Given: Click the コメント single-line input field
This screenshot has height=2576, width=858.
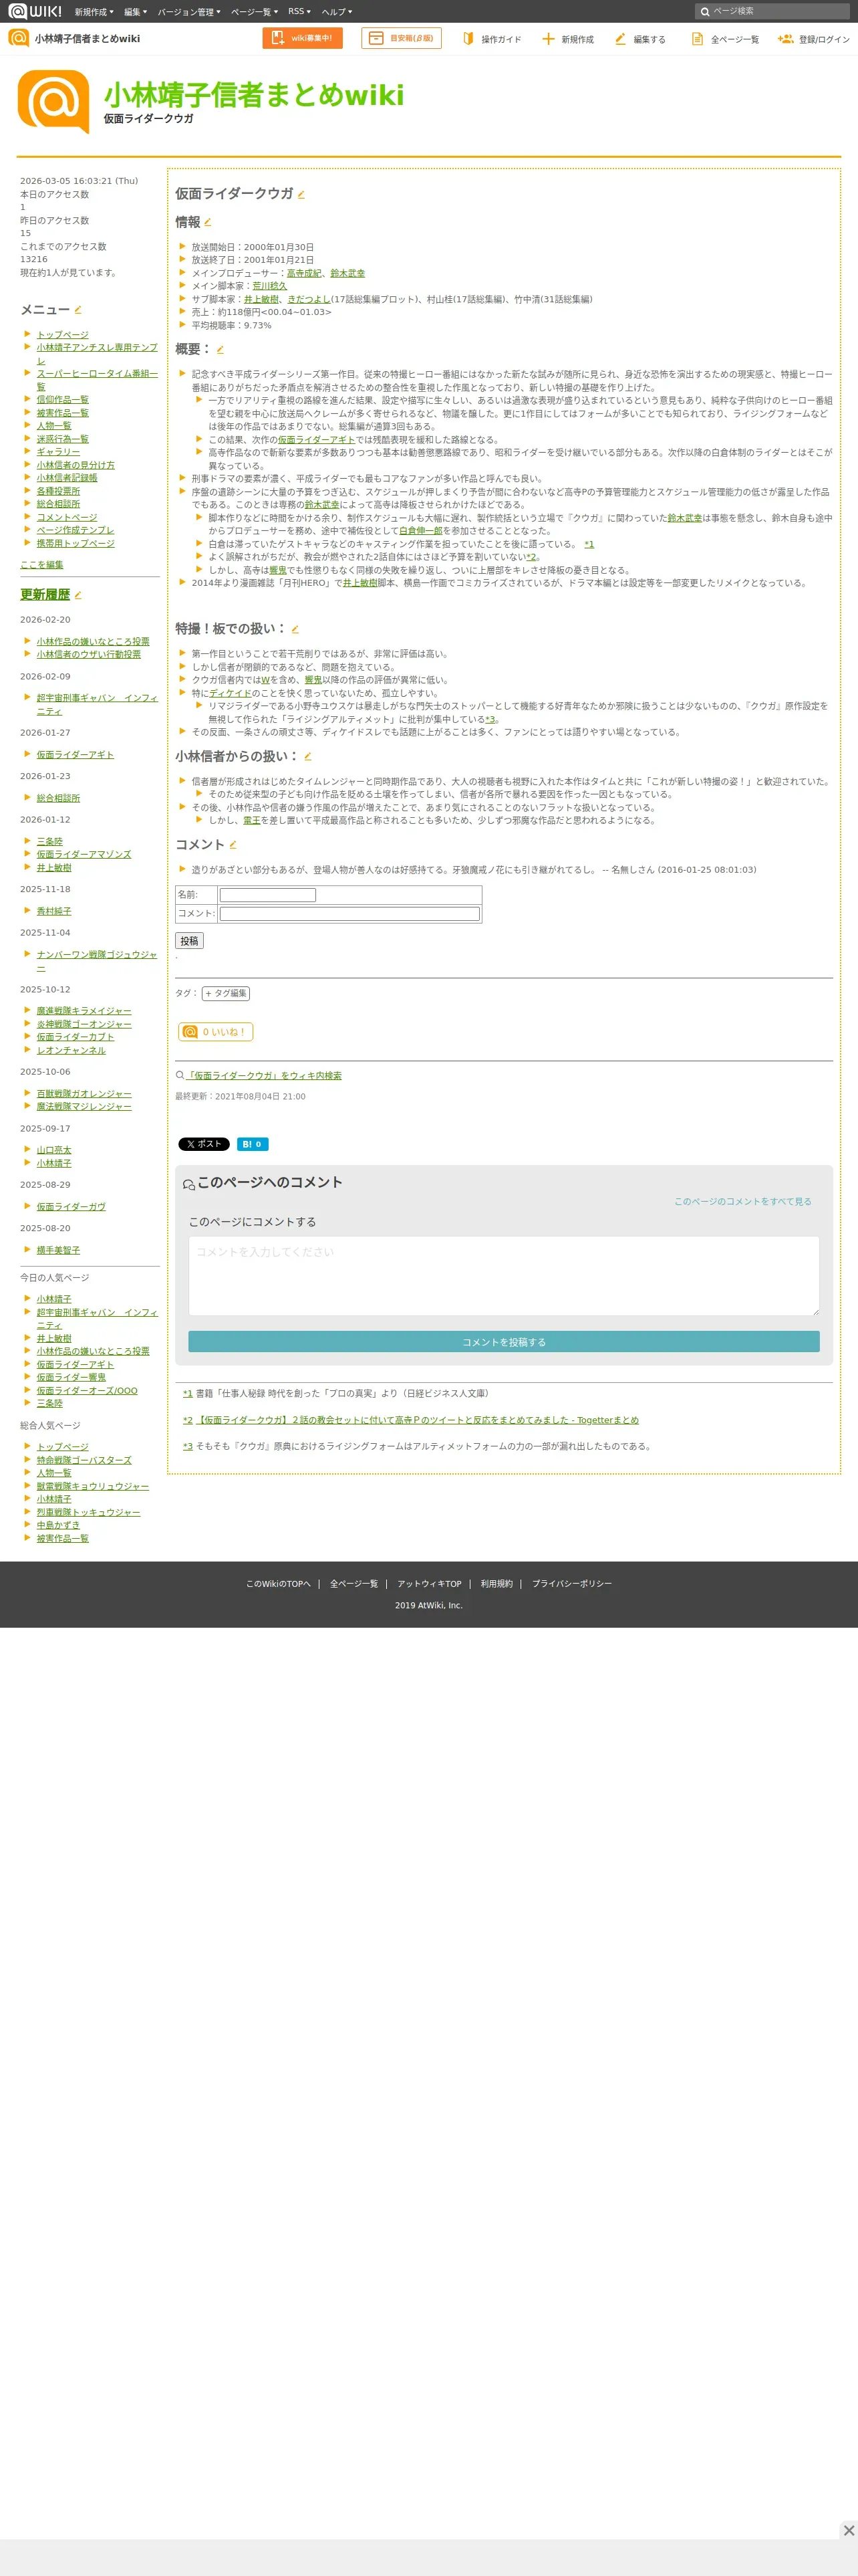Looking at the screenshot, I should 349,914.
